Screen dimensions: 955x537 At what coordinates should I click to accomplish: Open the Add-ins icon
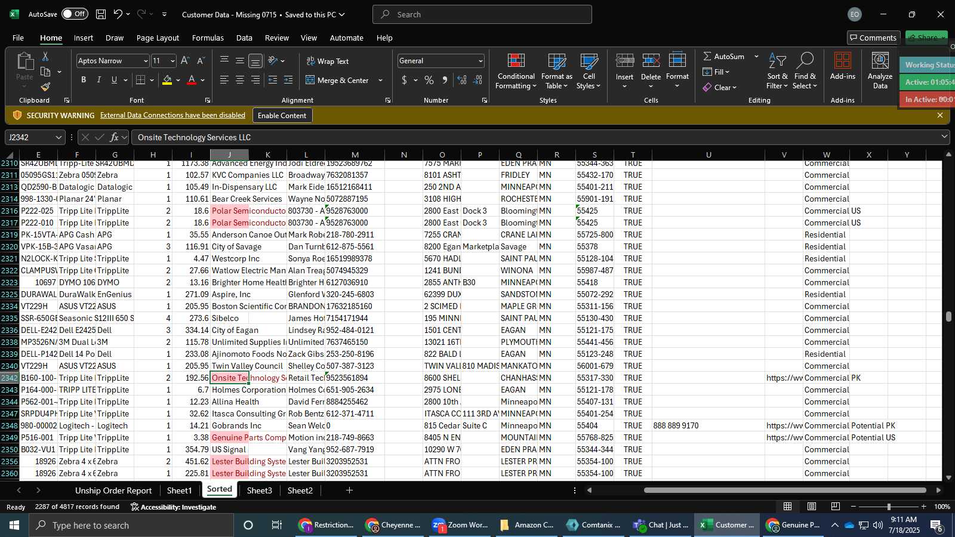[x=842, y=67]
